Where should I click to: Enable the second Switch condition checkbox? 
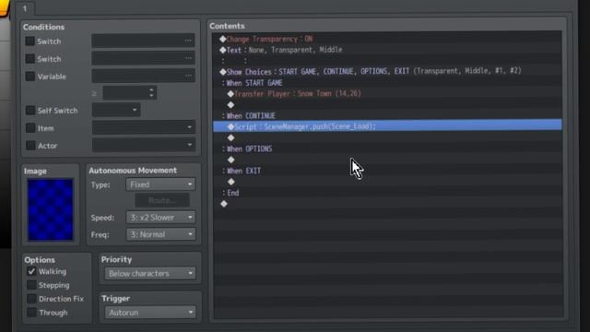point(30,59)
